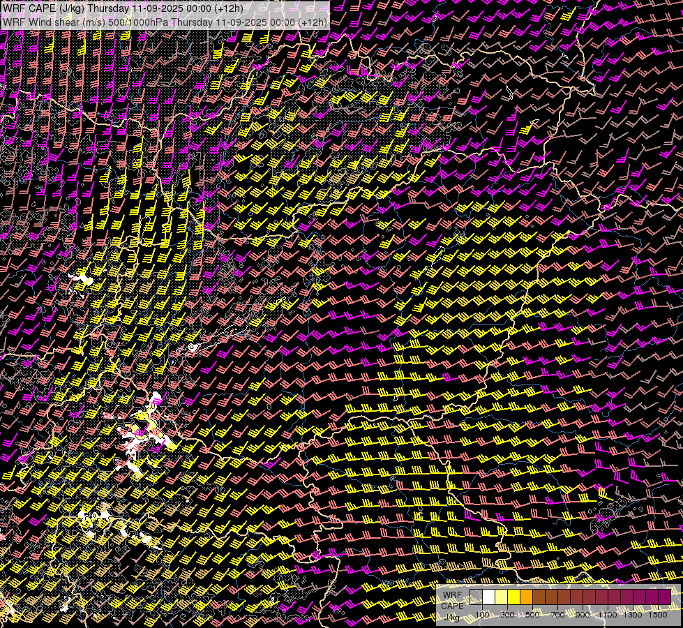683x628 pixels.
Task: Click the 900 legend value label
Action: click(x=583, y=615)
